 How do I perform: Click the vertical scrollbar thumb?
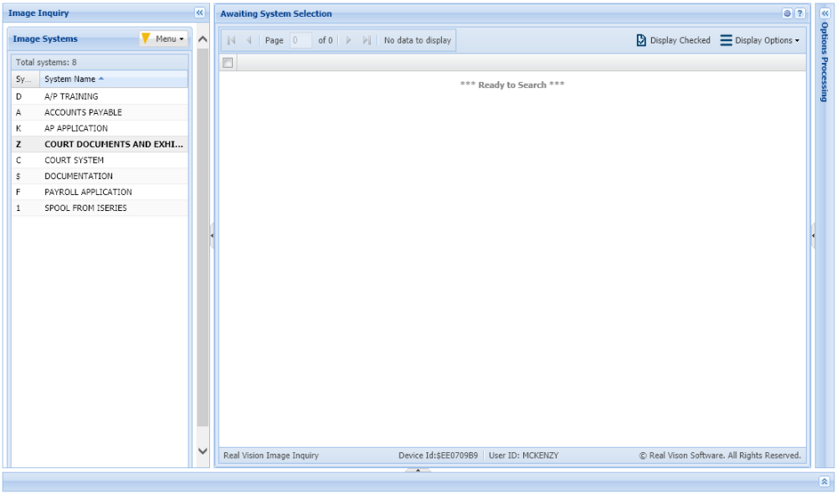[203, 238]
